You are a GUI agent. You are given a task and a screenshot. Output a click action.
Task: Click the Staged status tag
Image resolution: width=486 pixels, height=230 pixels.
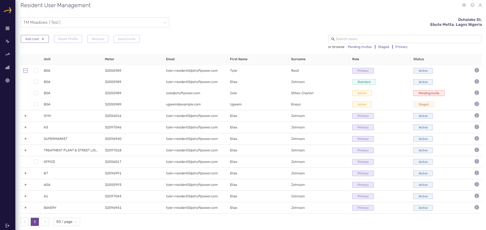click(424, 104)
